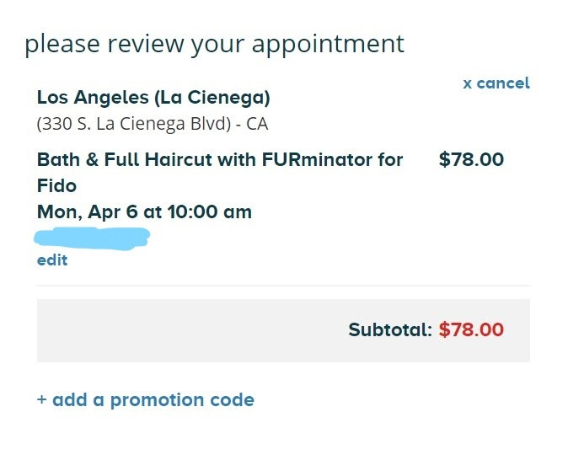Click the CA state abbreviation
Screen dimensions: 584x455
pyautogui.click(x=256, y=123)
